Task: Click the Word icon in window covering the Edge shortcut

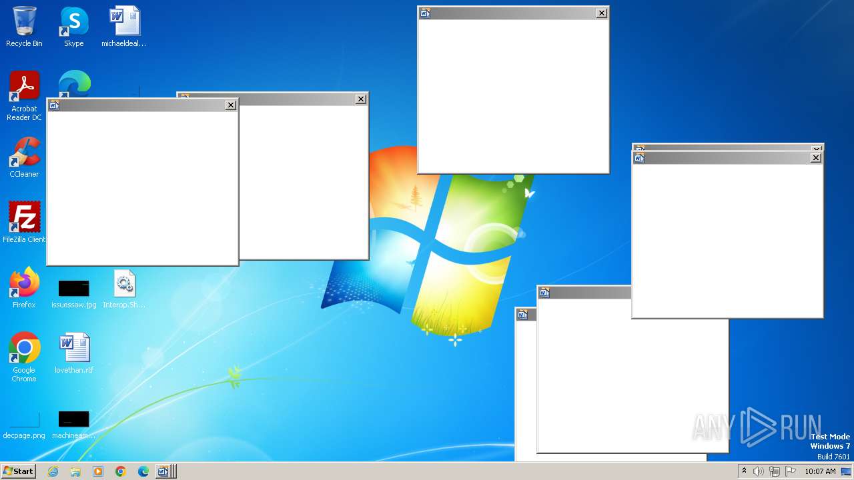Action: (x=54, y=105)
